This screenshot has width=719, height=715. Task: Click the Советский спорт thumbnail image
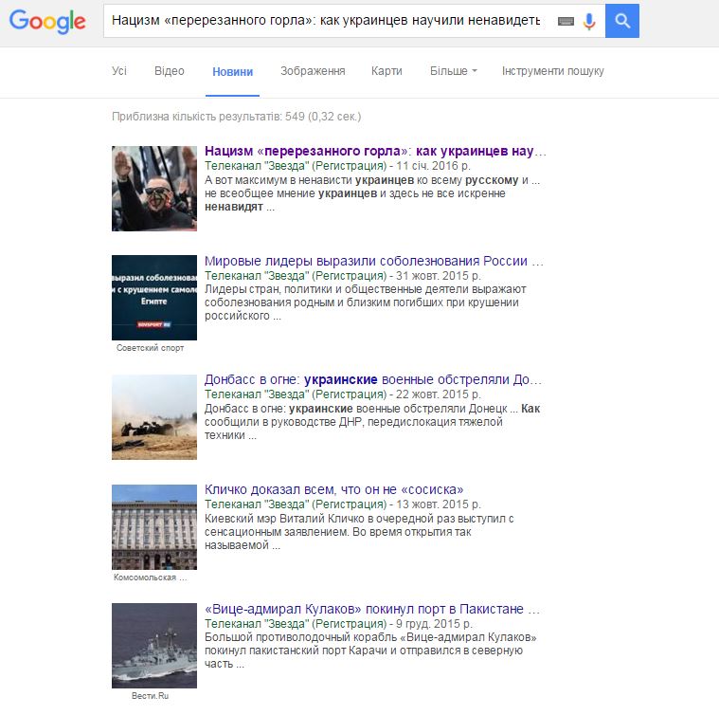point(153,297)
